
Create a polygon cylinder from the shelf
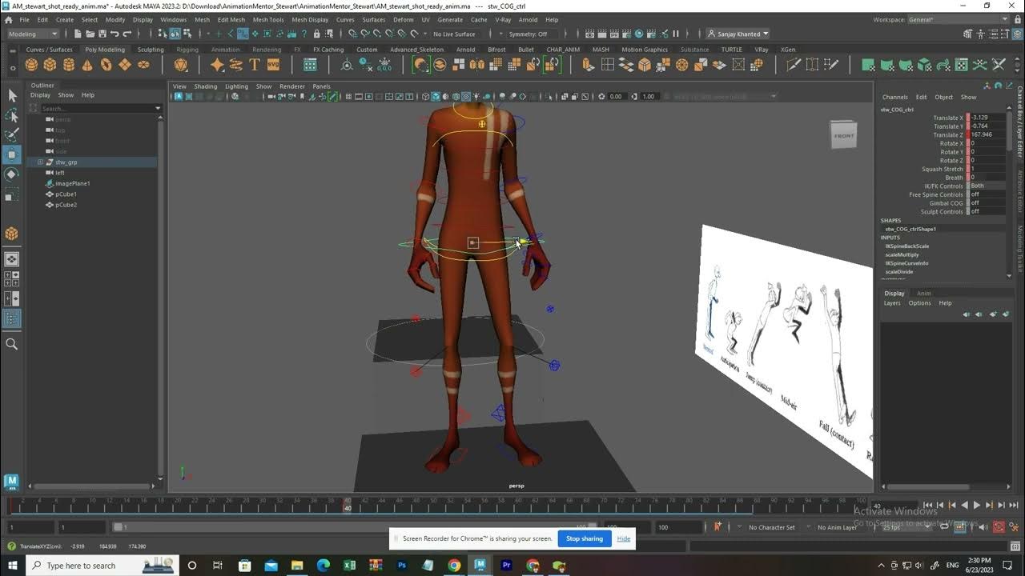tap(69, 65)
